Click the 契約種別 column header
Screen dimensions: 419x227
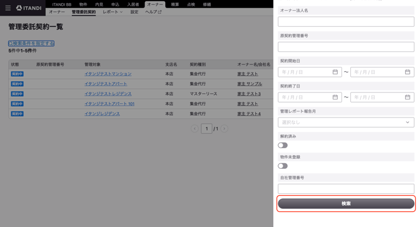[x=198, y=64]
